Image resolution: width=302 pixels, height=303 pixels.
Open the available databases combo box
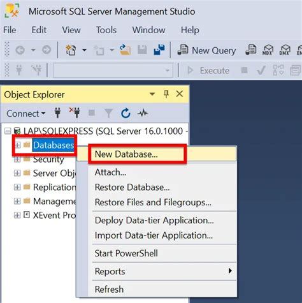[113, 70]
